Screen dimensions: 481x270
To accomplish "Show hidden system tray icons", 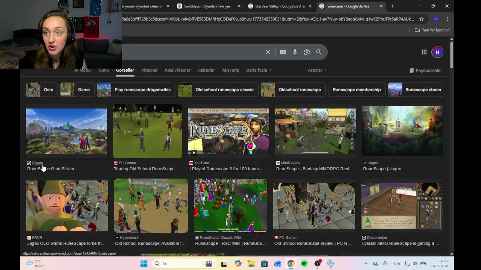I will 365,264.
